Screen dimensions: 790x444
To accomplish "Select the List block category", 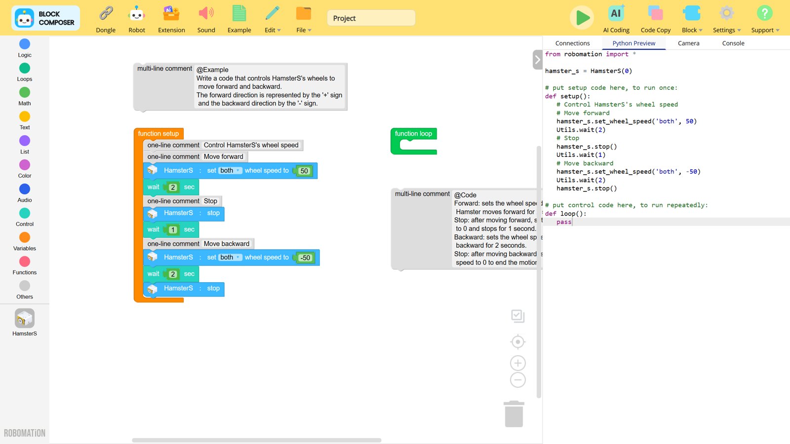I will [25, 145].
